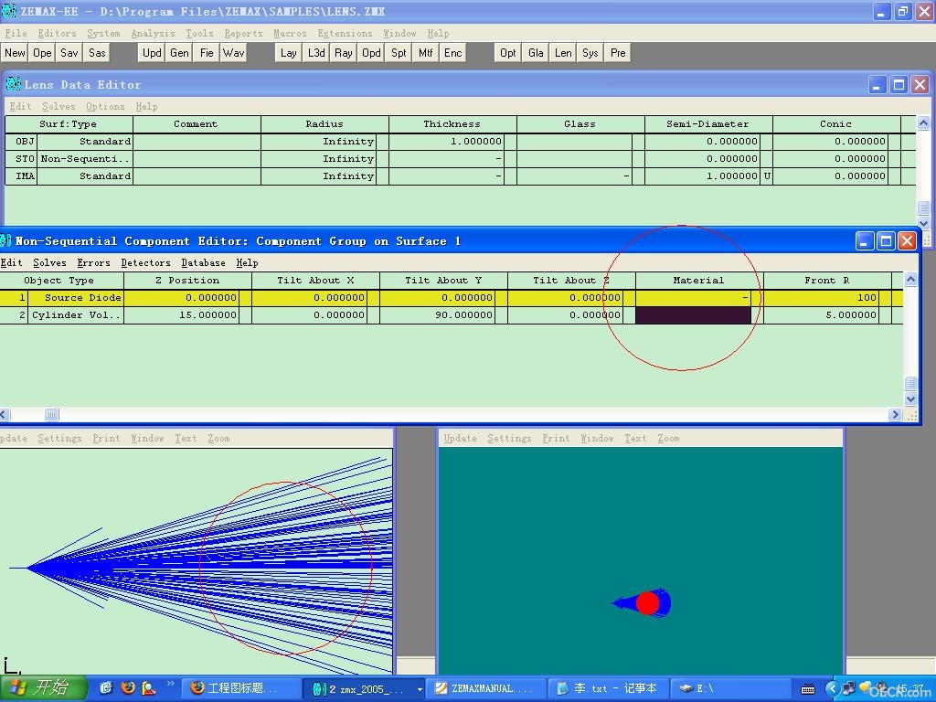Open the Editors menu
This screenshot has height=702, width=936.
(58, 34)
